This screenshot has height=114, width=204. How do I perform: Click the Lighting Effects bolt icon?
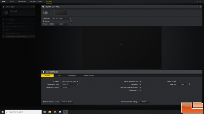coord(3,23)
